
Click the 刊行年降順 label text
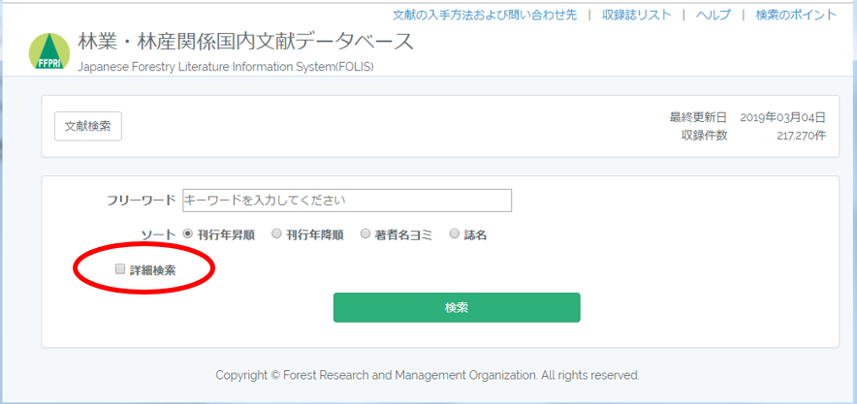click(x=315, y=235)
